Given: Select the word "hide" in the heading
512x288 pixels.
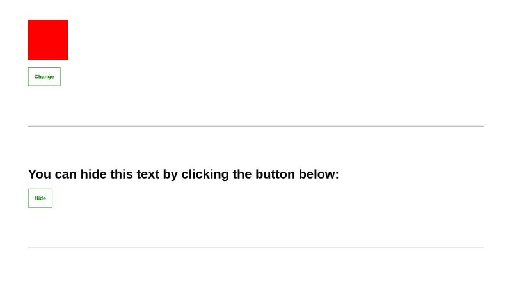Looking at the screenshot, I should click(95, 174).
